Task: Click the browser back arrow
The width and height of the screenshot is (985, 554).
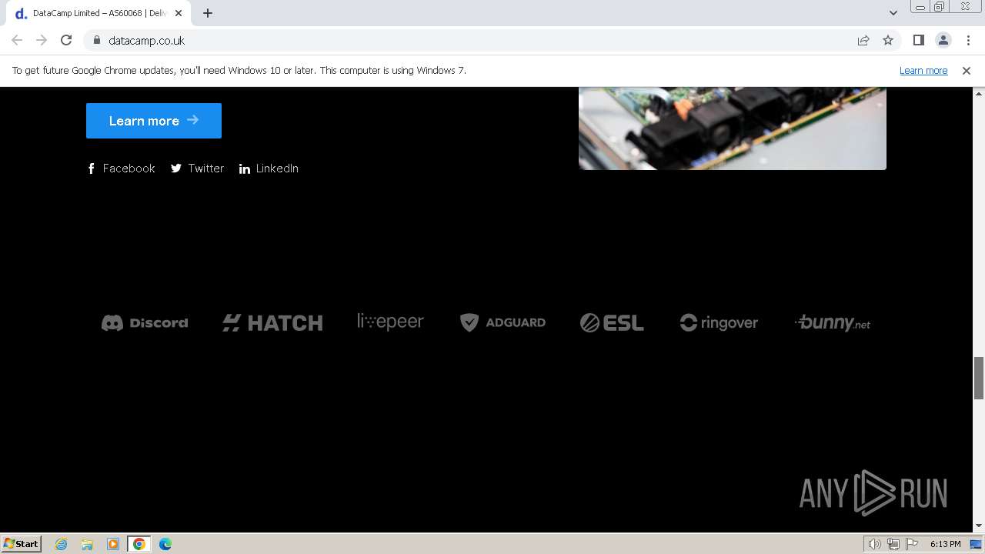Action: click(x=17, y=40)
